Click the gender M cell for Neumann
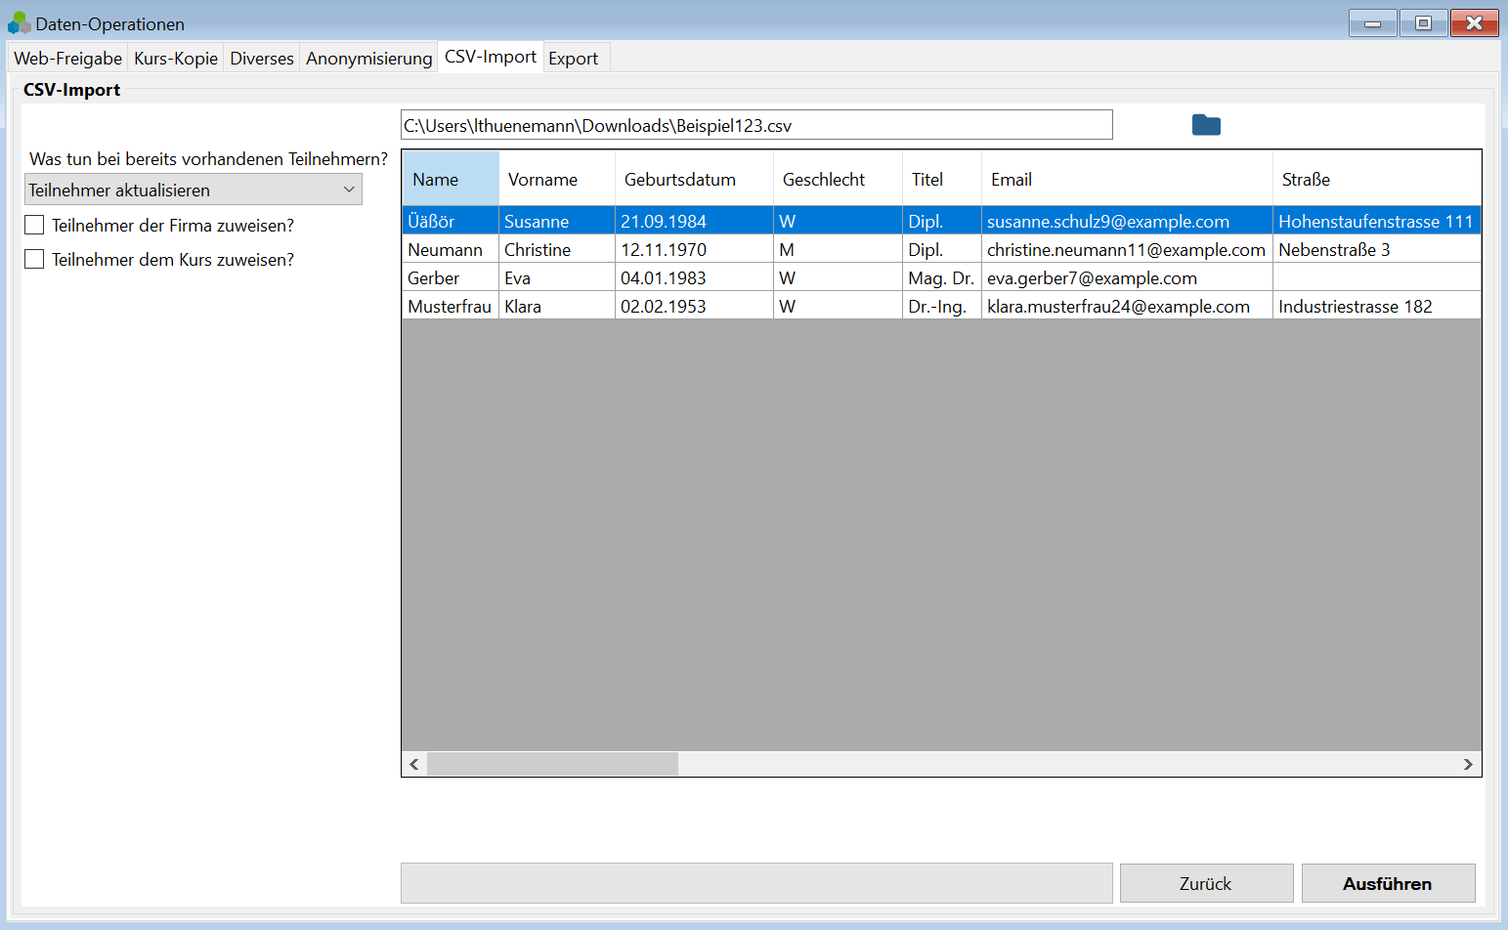 point(838,249)
